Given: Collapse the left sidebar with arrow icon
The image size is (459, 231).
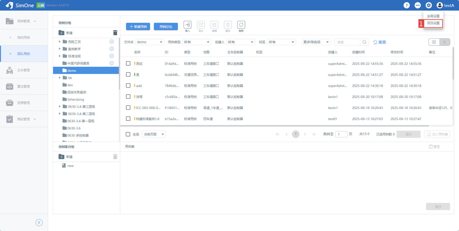Looking at the screenshot, I should (39, 222).
